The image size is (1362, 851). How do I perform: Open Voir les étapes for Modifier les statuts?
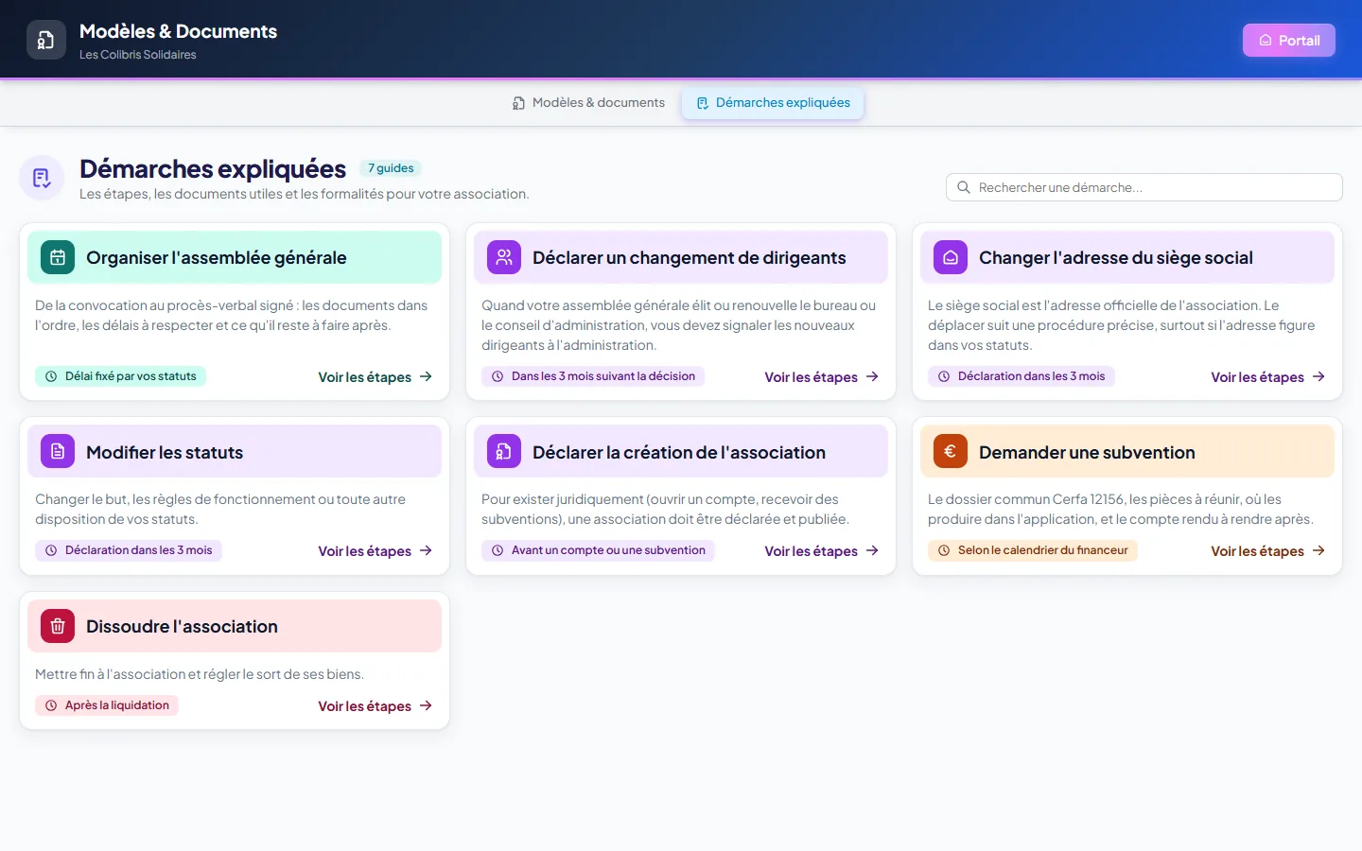click(x=375, y=551)
